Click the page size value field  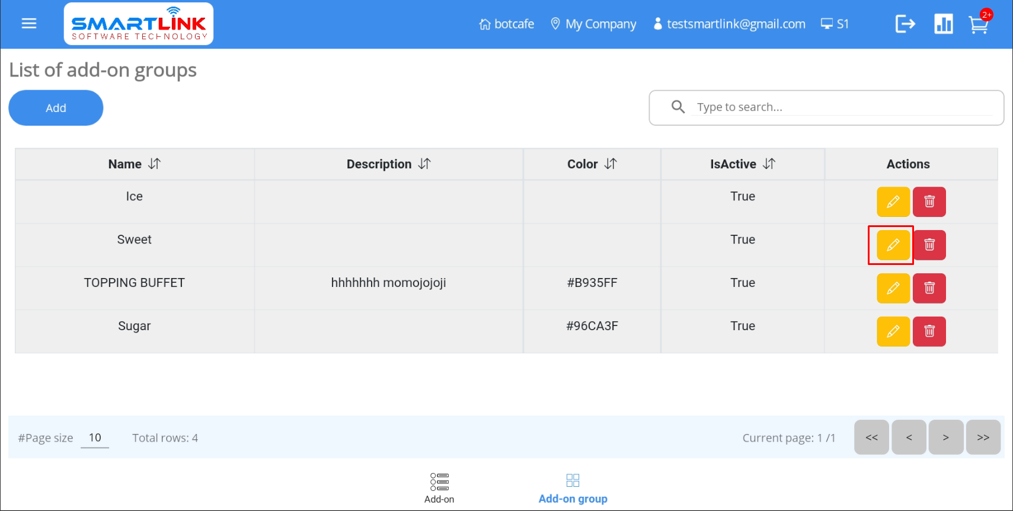(x=95, y=438)
